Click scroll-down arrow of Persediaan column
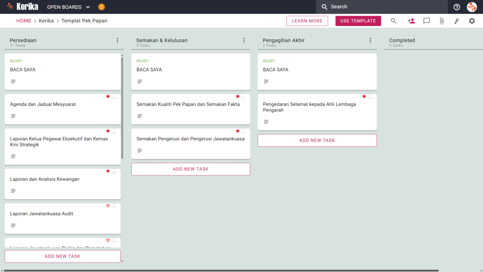 point(122,261)
